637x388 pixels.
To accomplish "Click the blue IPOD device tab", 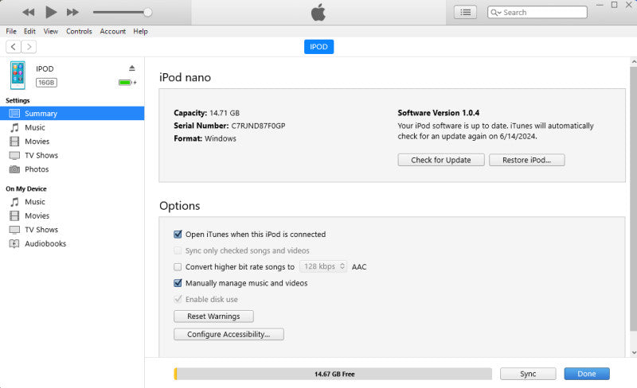I will pyautogui.click(x=319, y=47).
